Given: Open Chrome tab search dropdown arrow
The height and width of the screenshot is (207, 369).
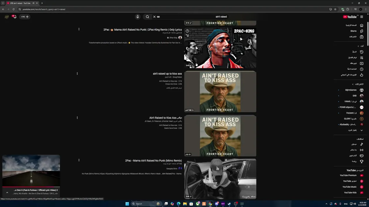Looking at the screenshot, I should tap(3, 3).
